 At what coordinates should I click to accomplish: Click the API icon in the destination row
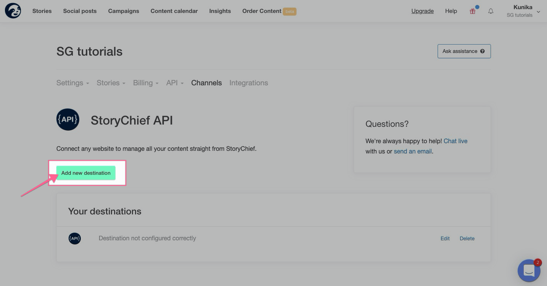pos(75,238)
